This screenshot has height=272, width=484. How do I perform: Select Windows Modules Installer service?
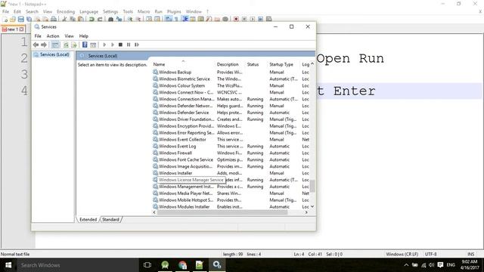(x=184, y=206)
